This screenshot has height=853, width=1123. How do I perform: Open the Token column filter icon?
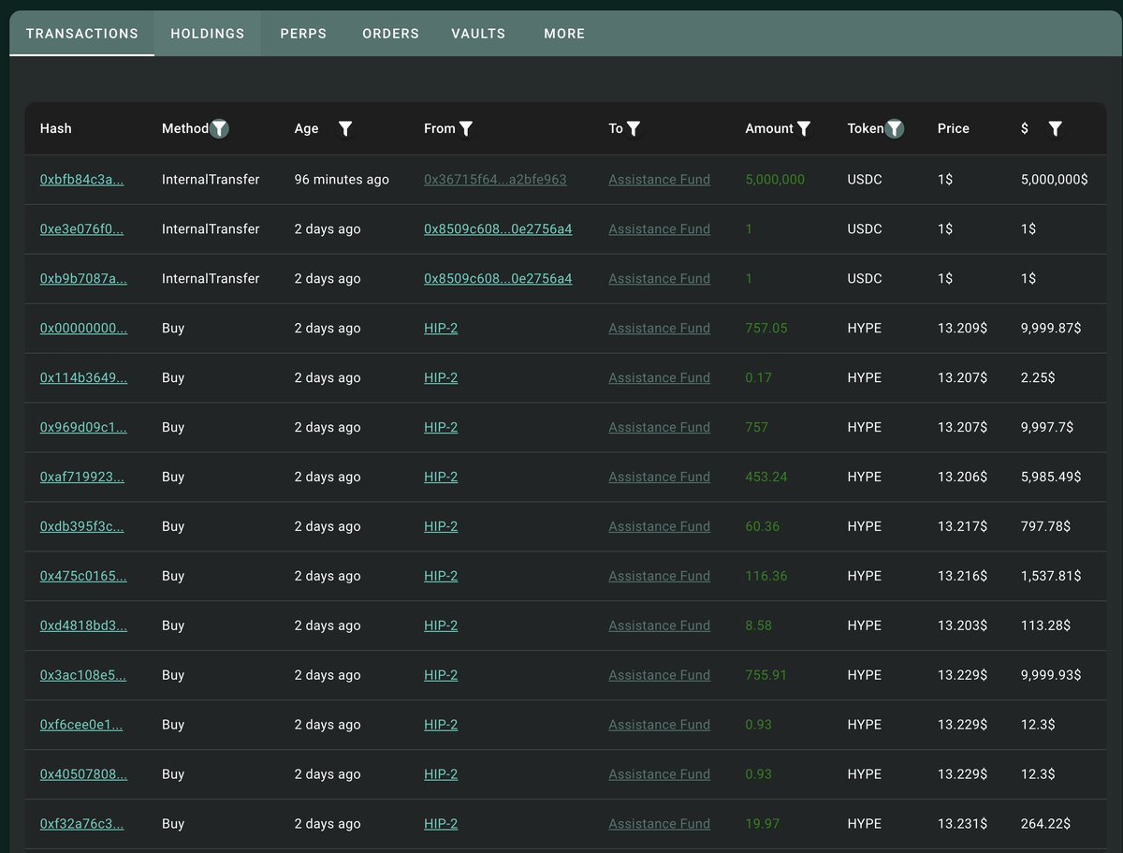coord(895,129)
